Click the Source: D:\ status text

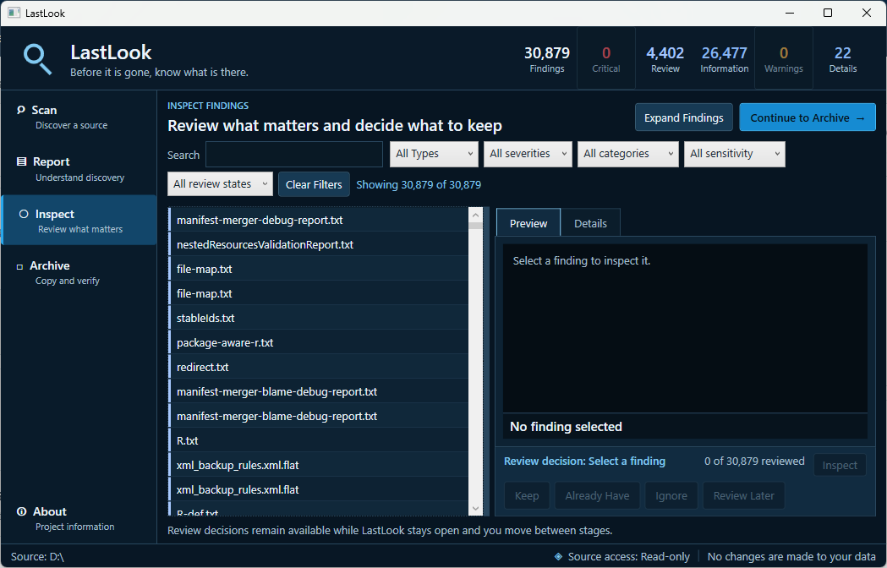37,557
